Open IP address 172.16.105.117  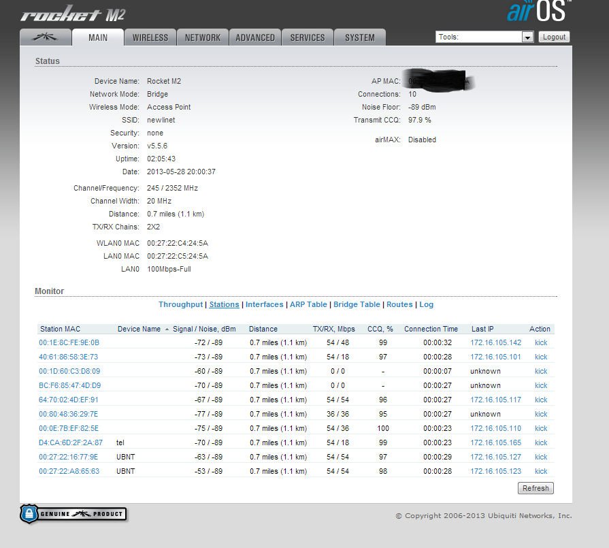(495, 400)
